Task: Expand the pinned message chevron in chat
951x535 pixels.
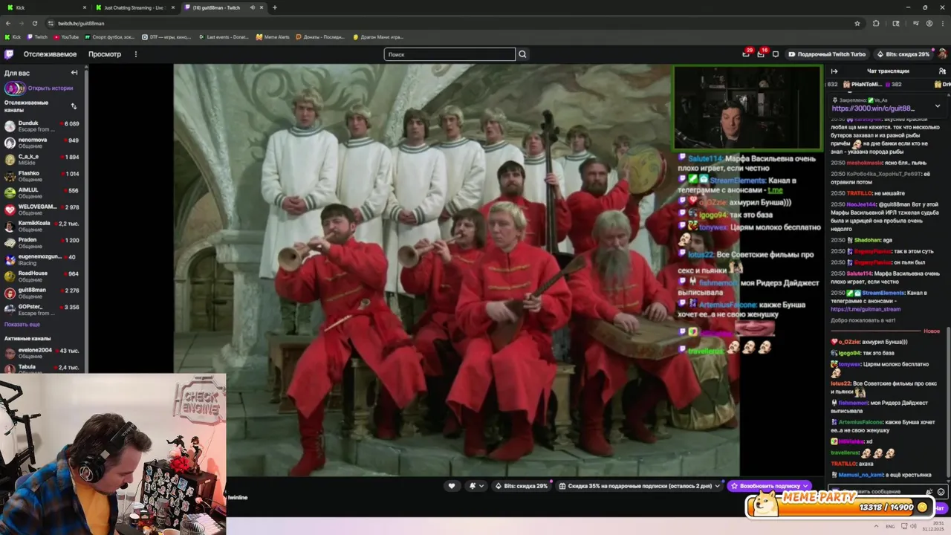Action: pos(938,106)
